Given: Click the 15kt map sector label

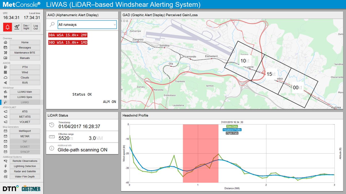Looking at the screenshot, I should pyautogui.click(x=271, y=74).
